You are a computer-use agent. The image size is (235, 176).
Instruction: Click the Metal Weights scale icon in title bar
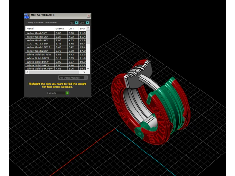[x=27, y=16]
